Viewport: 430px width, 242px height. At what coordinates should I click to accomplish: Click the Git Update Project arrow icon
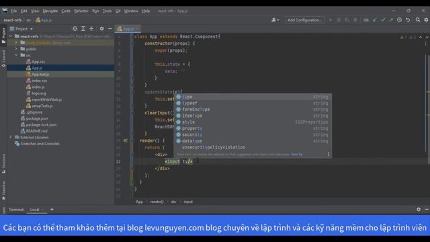375,20
